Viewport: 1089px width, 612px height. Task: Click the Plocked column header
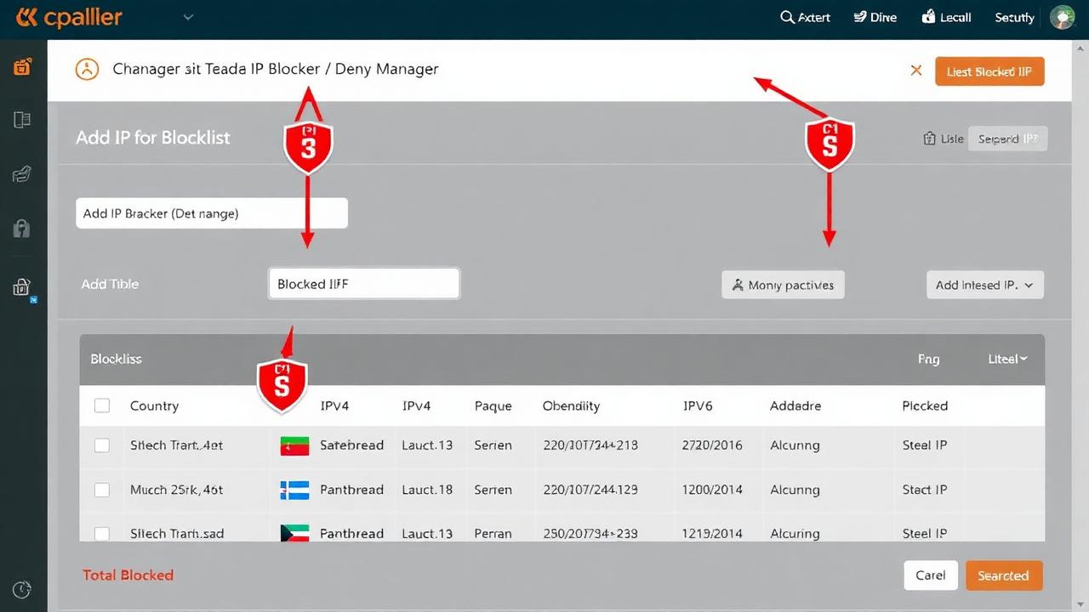click(x=925, y=405)
